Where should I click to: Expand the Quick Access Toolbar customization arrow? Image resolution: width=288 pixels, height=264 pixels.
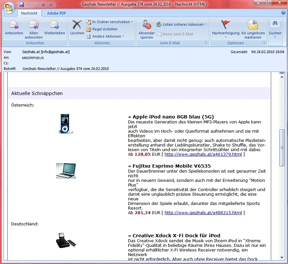tap(60, 5)
